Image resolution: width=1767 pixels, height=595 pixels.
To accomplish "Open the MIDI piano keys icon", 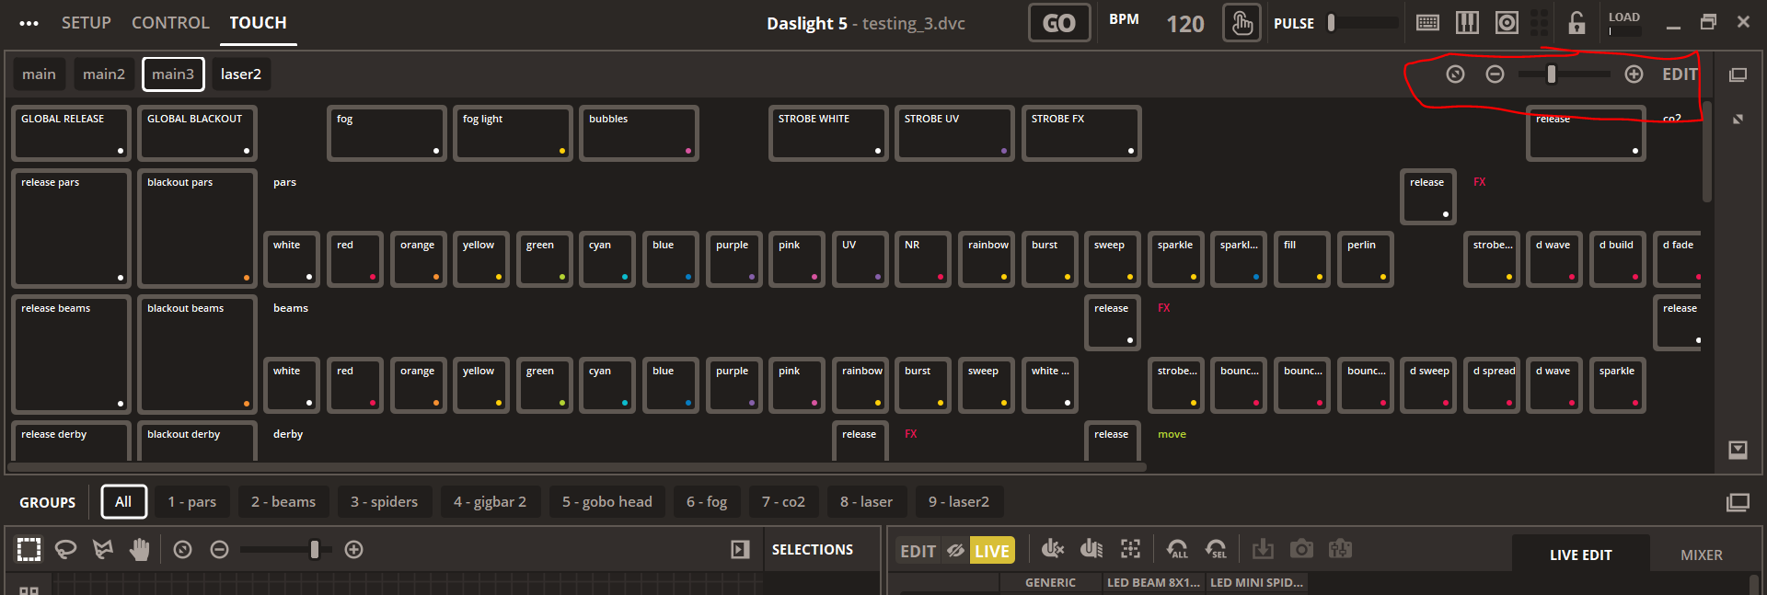I will [1467, 23].
